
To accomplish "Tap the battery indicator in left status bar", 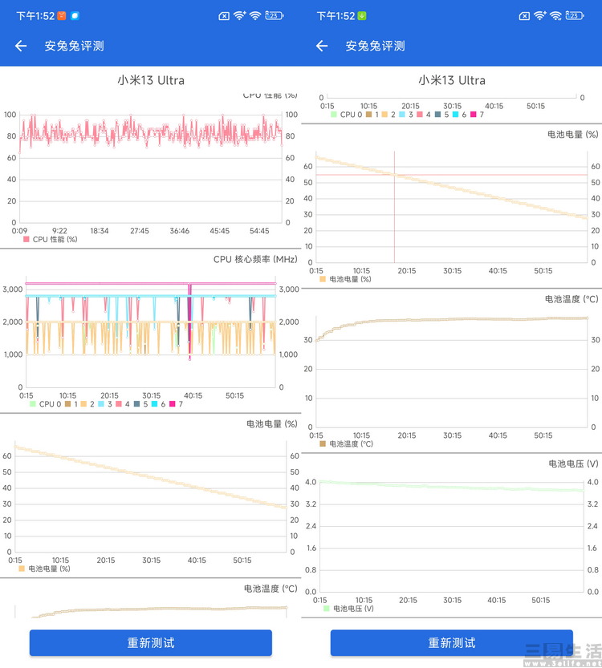I will coord(275,16).
